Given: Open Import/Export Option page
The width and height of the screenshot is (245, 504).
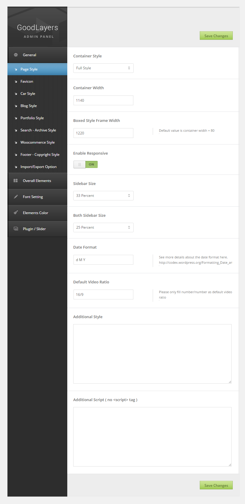Looking at the screenshot, I should click(x=38, y=167).
